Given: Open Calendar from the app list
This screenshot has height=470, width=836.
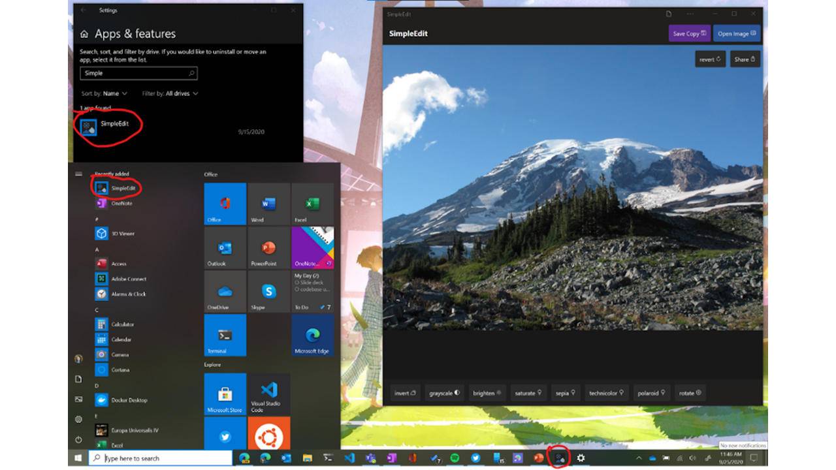Looking at the screenshot, I should pos(114,339).
